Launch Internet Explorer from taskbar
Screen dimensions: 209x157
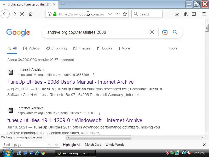(x=37, y=153)
